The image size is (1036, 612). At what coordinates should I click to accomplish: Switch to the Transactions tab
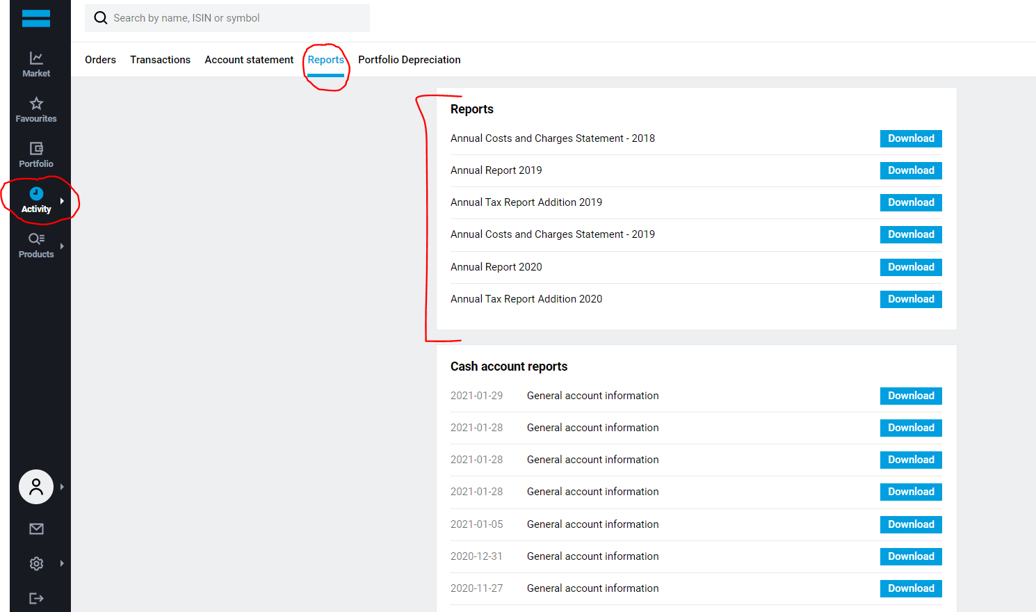[160, 60]
